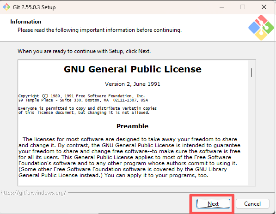The image size is (276, 214).
Task: Click the "Copyright (C) 1989, 1991" line
Action: [81, 96]
